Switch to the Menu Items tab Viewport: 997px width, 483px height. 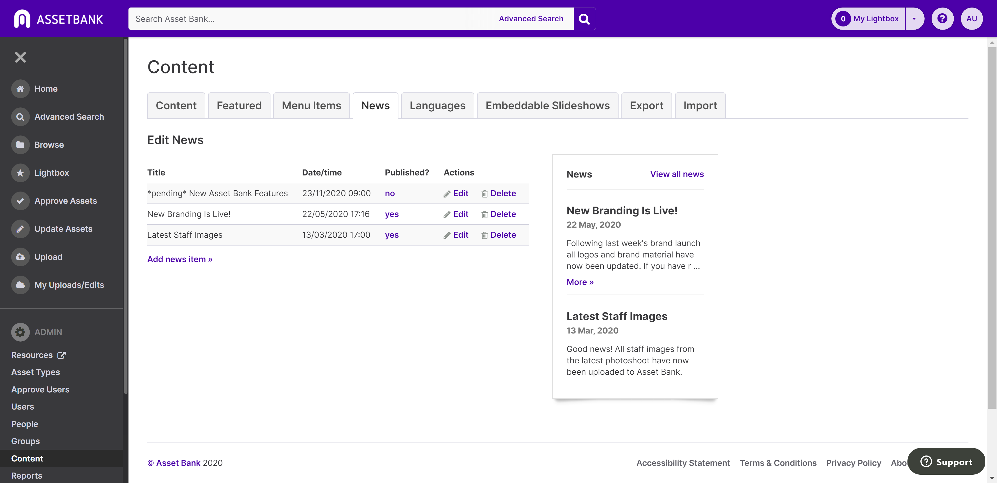tap(311, 105)
